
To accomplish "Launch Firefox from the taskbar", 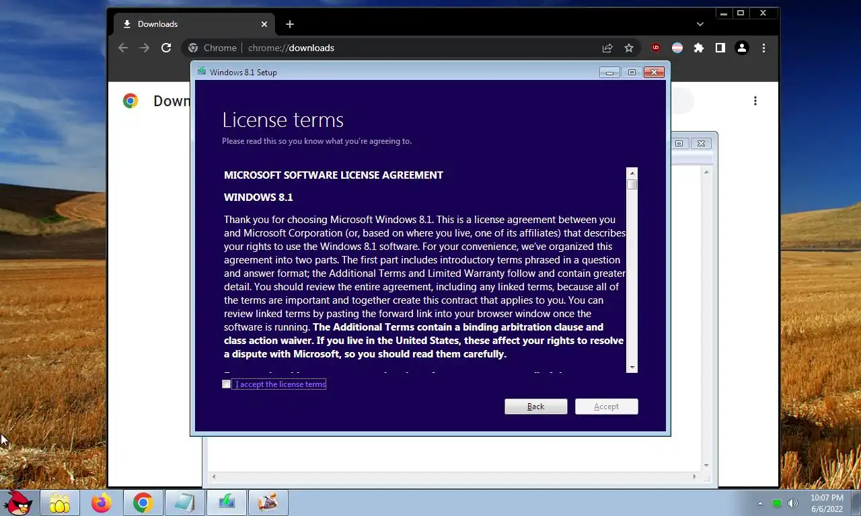I will (102, 503).
